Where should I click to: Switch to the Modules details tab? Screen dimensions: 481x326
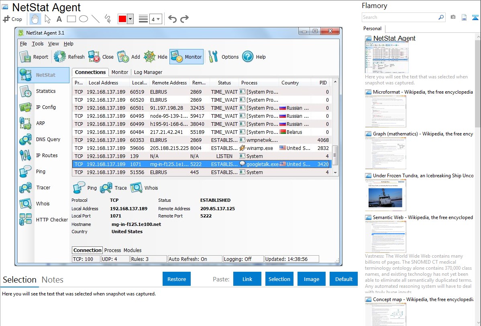(132, 250)
